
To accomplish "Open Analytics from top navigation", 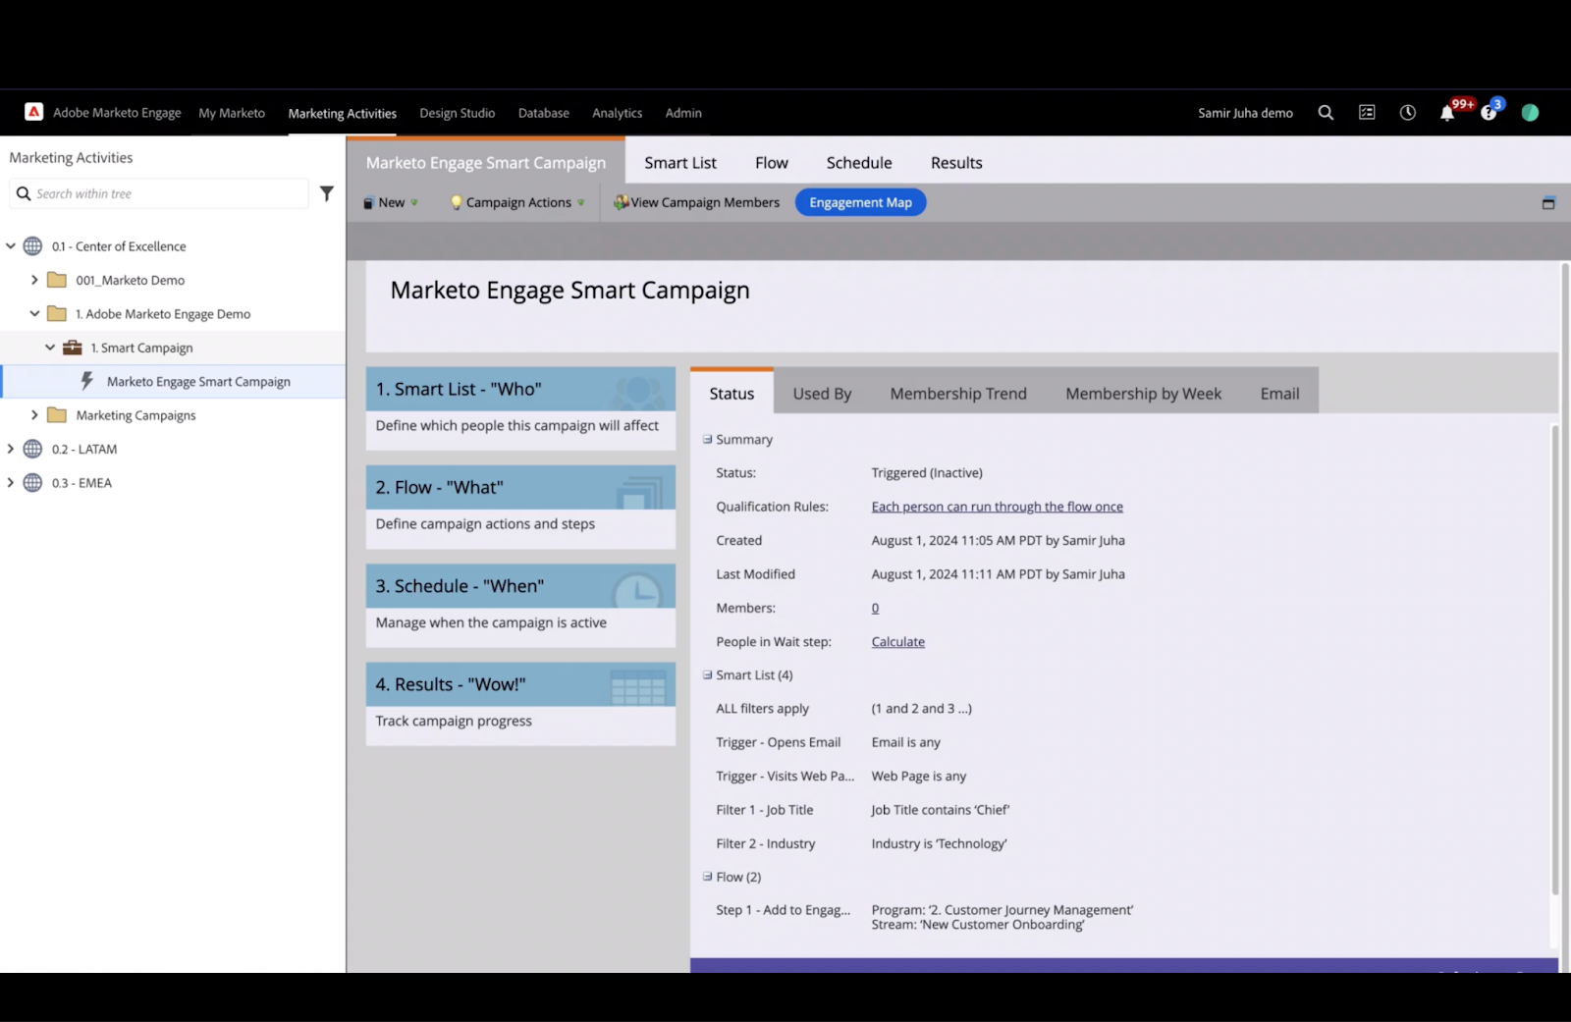I will click(618, 113).
